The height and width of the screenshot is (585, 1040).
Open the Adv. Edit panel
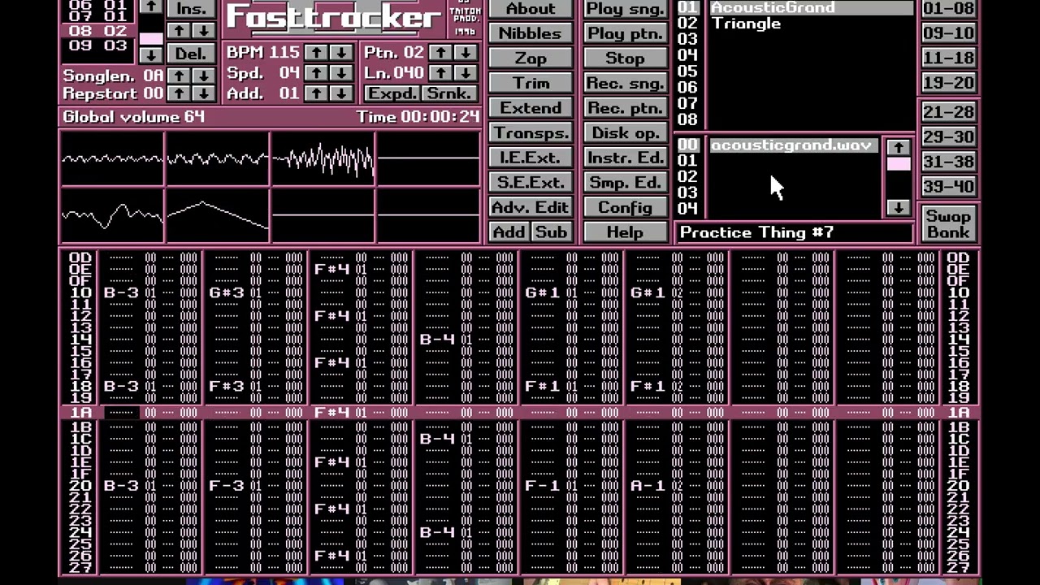[531, 207]
